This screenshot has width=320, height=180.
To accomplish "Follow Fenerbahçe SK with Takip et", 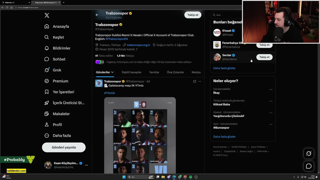I will tap(264, 45).
